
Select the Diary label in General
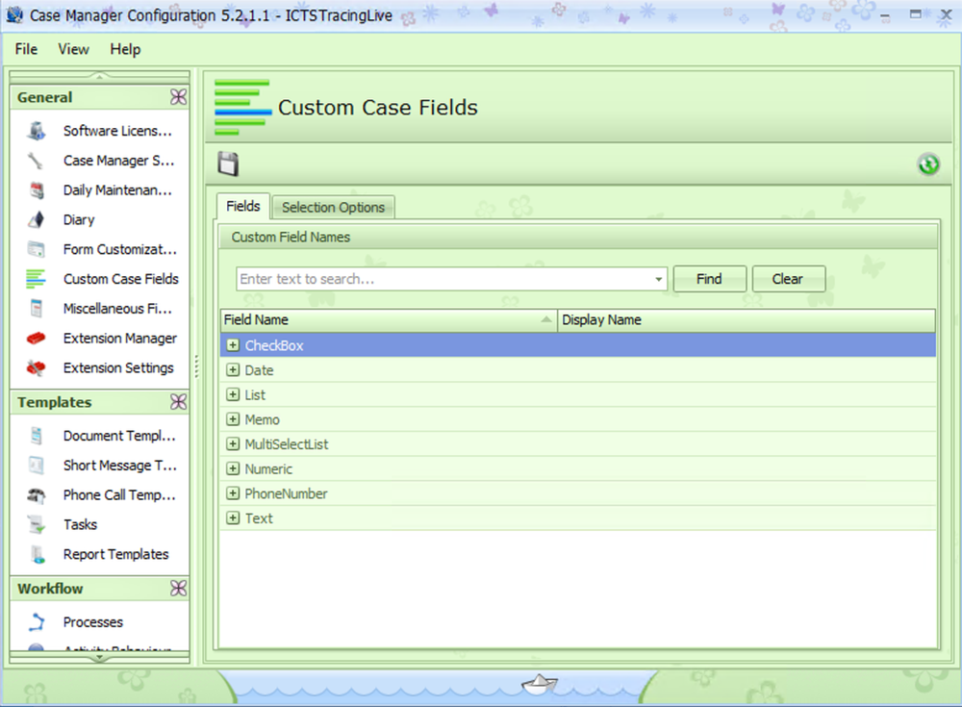79,219
